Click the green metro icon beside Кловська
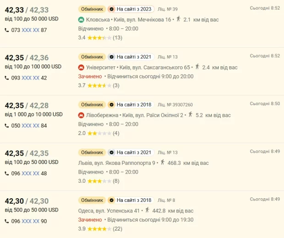The height and width of the screenshot is (238, 284). [x=81, y=20]
